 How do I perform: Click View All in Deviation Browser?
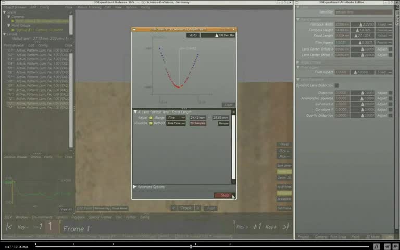(66, 210)
